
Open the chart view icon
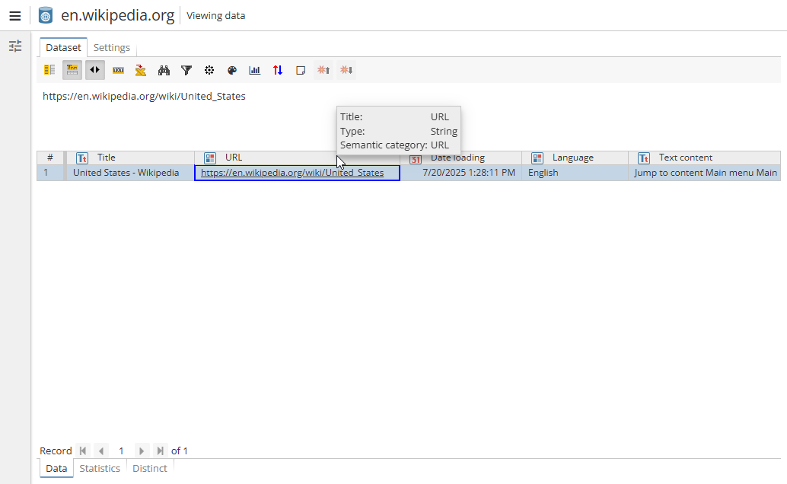pyautogui.click(x=255, y=70)
